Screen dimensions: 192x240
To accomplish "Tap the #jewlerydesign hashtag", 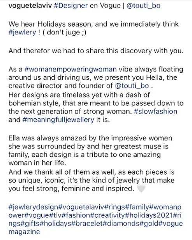I will click(33, 207).
